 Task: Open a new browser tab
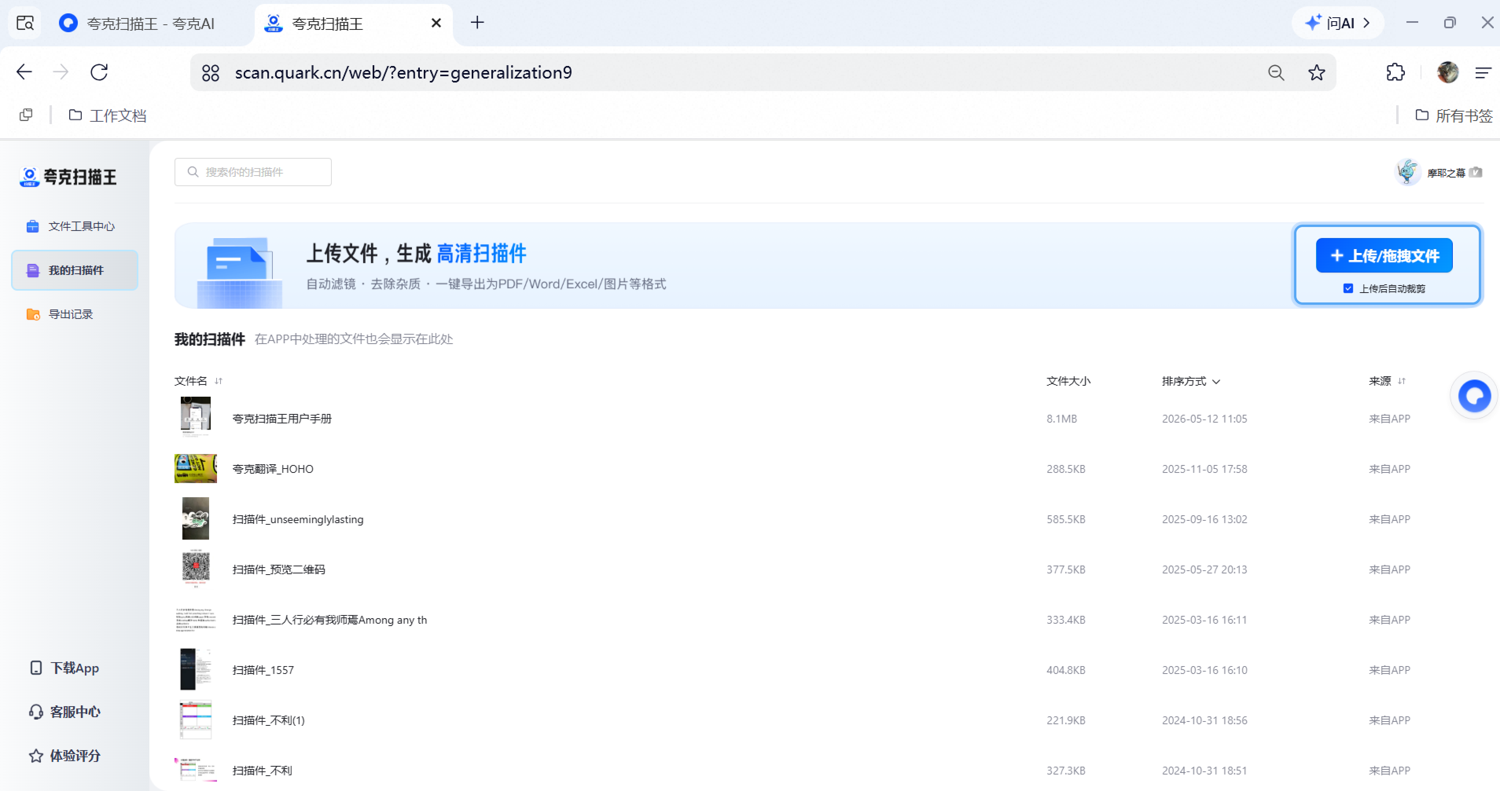pos(477,23)
